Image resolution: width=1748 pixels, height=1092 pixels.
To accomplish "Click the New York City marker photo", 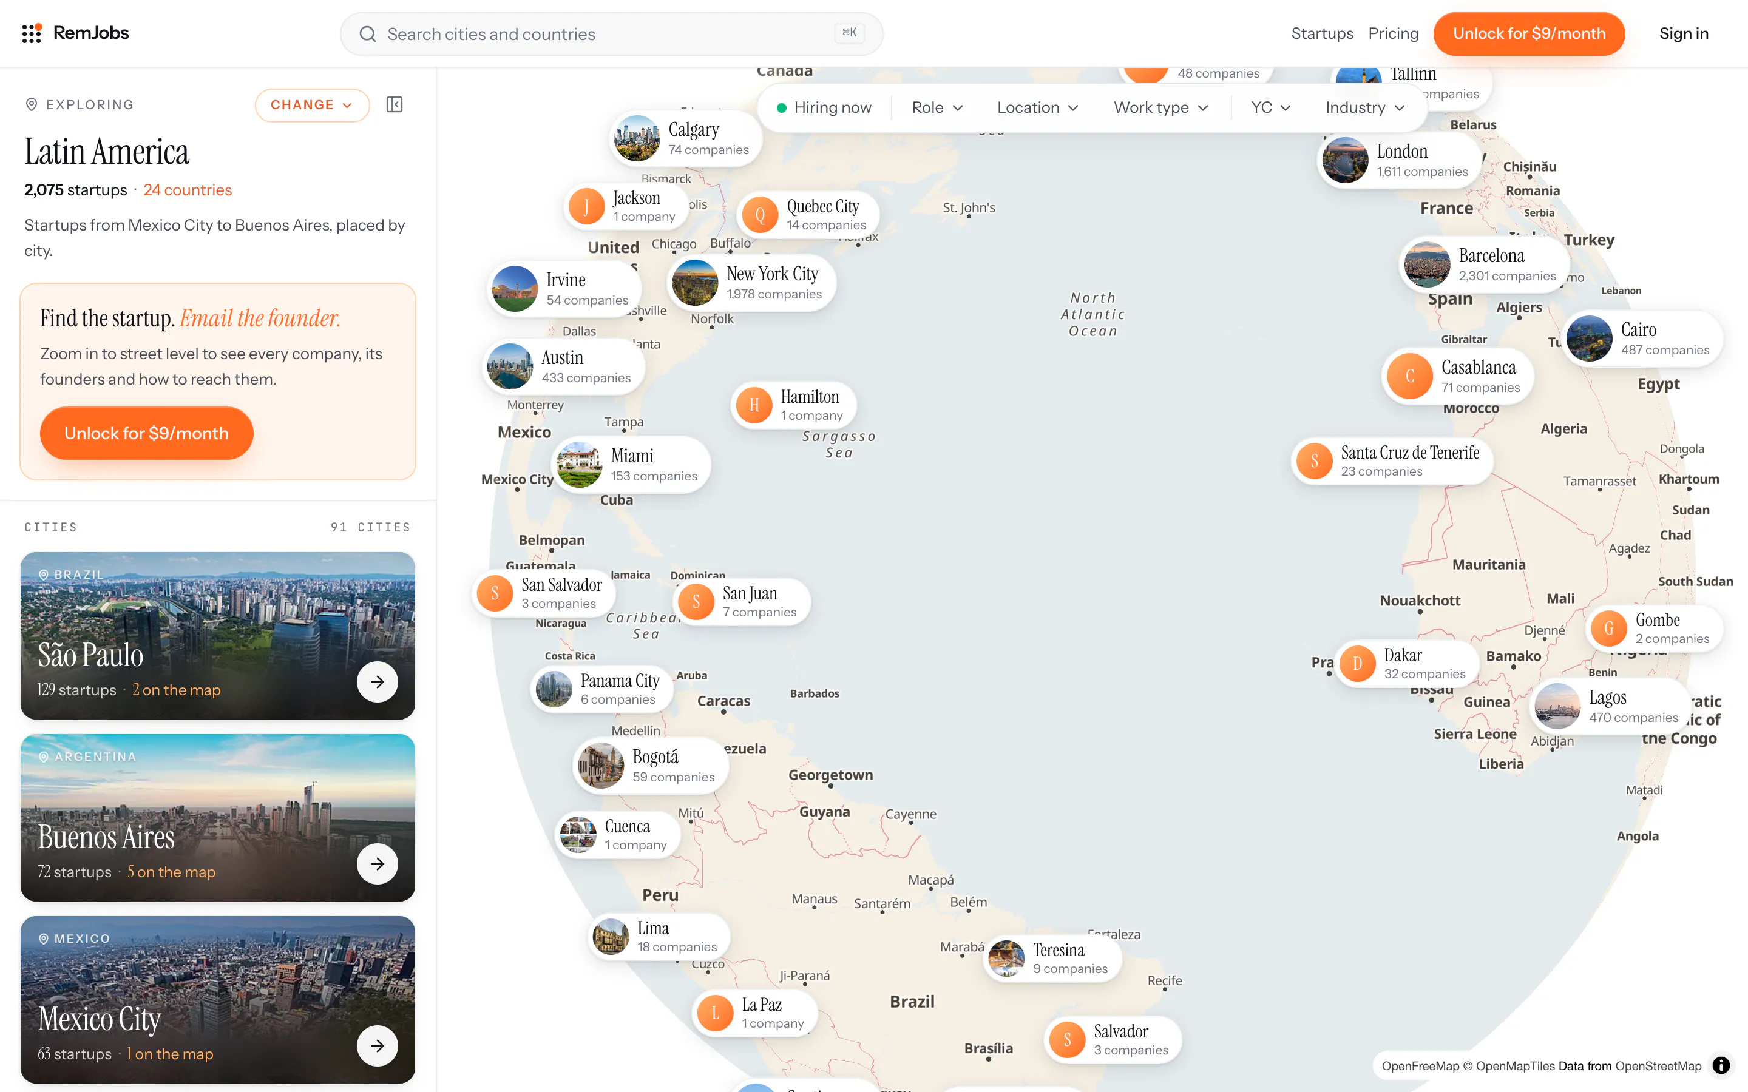I will pyautogui.click(x=695, y=283).
